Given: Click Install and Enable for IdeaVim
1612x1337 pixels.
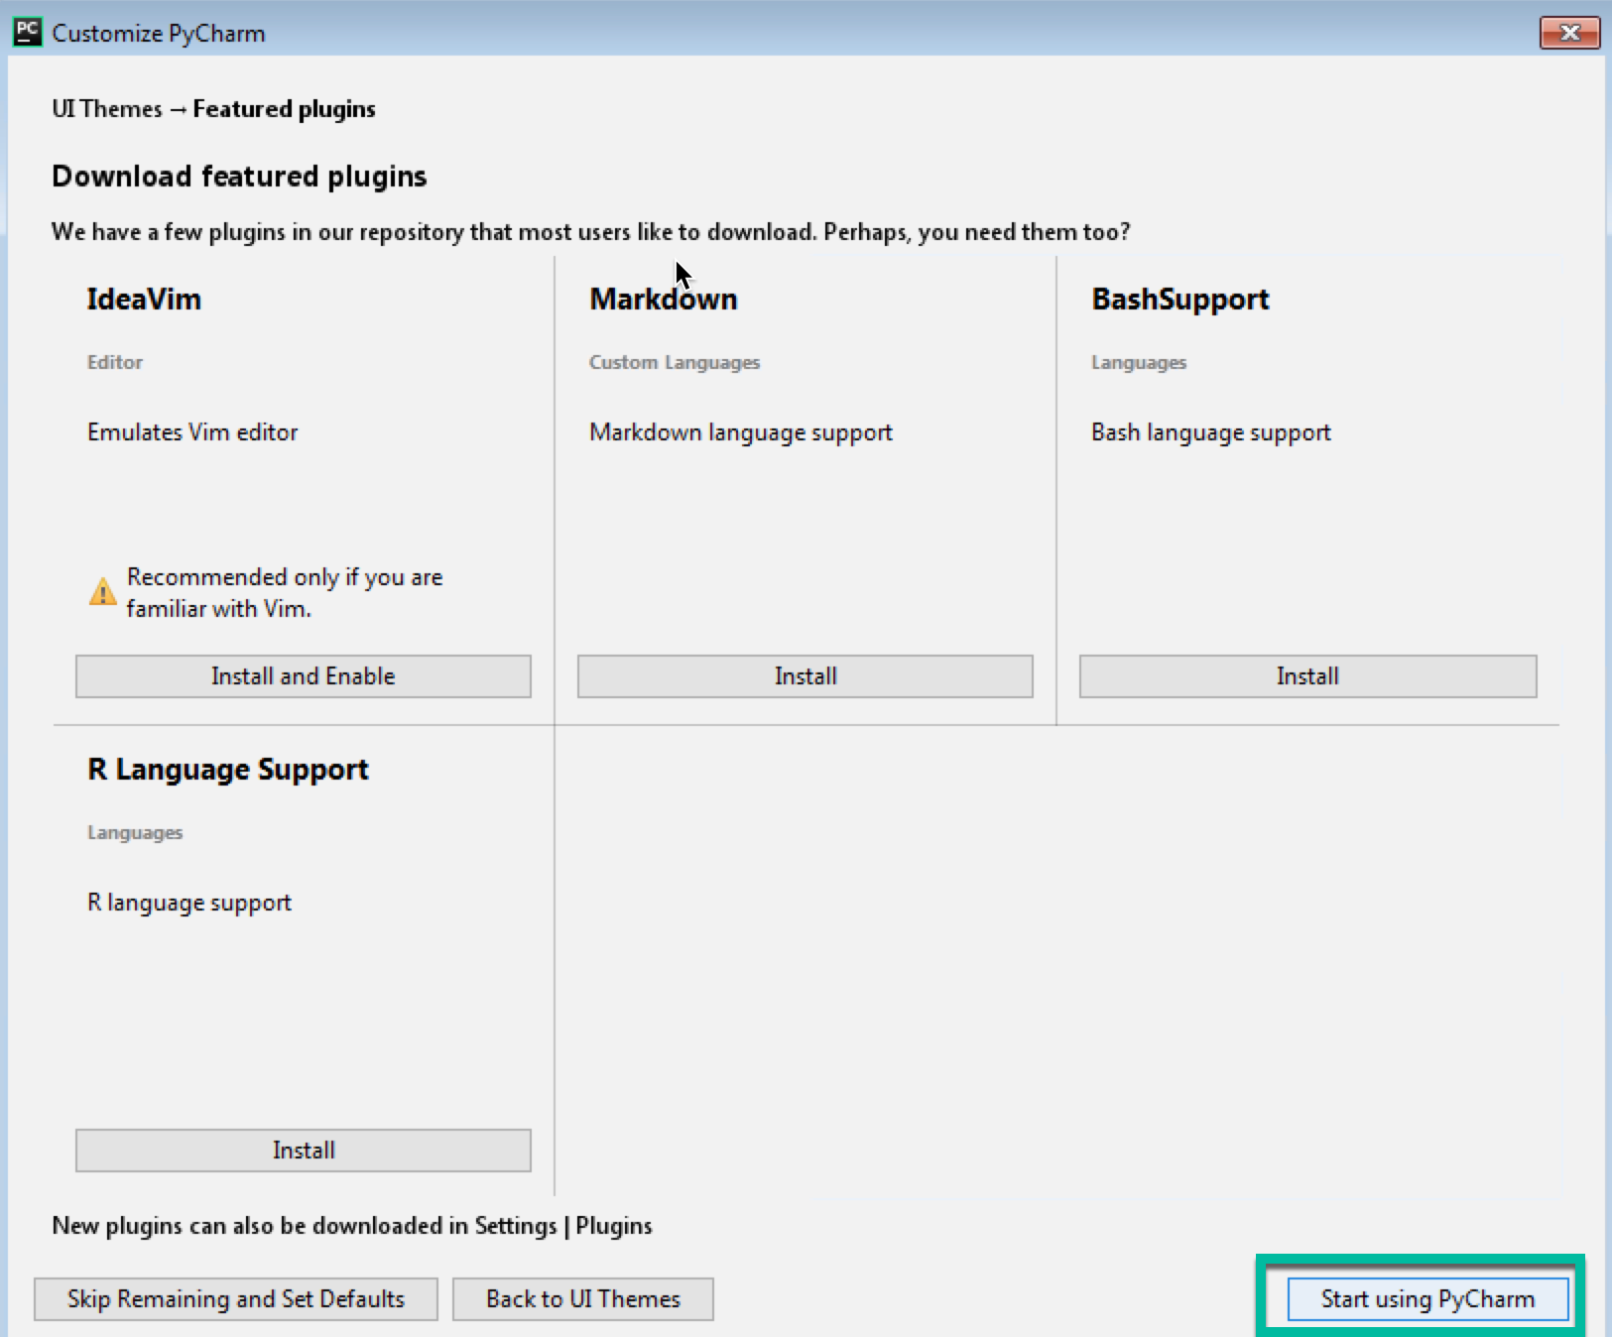Looking at the screenshot, I should (304, 676).
